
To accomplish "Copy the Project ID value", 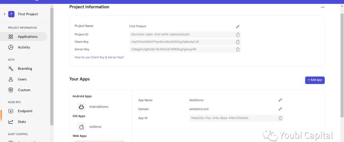I will tap(238, 35).
